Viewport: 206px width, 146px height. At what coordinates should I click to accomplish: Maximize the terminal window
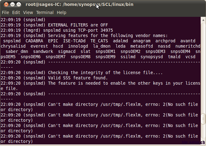coord(19,4)
